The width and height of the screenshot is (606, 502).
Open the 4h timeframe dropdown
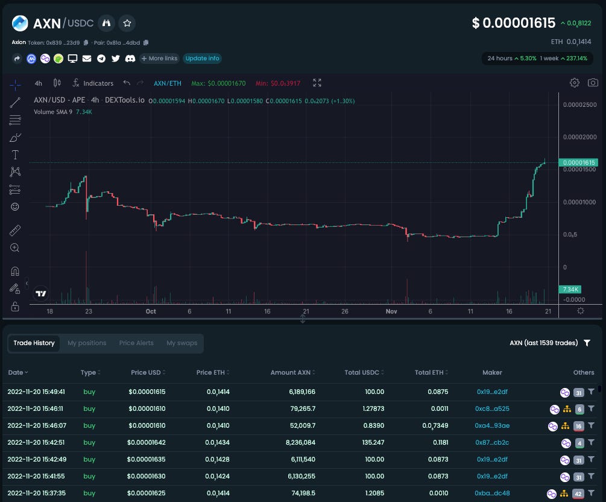tap(38, 83)
